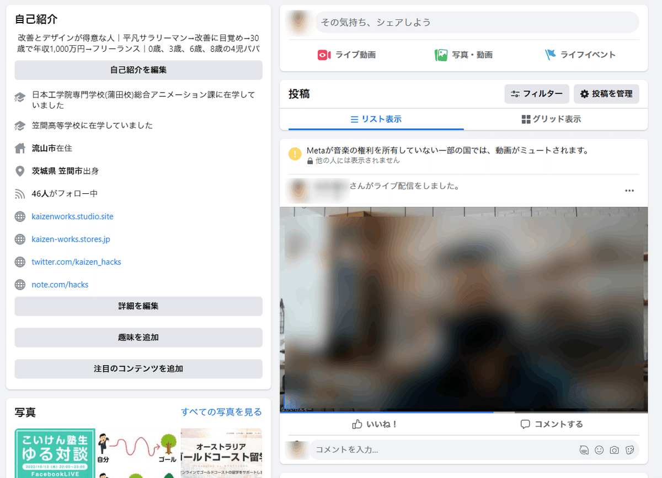This screenshot has width=662, height=478.
Task: Open the blurred live video post
Action: [463, 310]
